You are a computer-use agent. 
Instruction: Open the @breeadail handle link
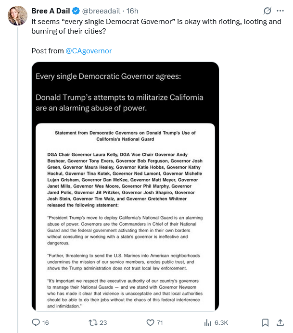tap(106, 11)
